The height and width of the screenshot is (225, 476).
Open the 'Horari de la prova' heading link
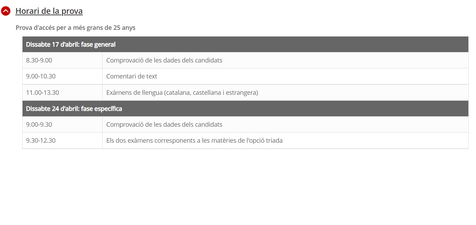49,11
